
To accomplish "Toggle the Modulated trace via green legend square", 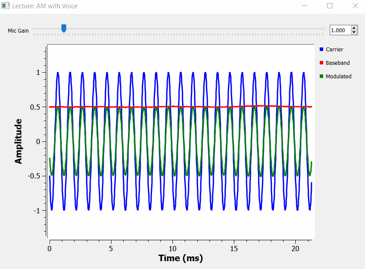I will coord(321,77).
